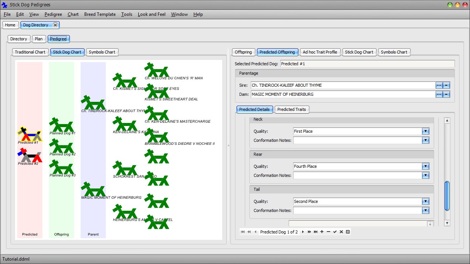
Task: Expand the Rear Quality dropdown
Action: tap(425, 166)
